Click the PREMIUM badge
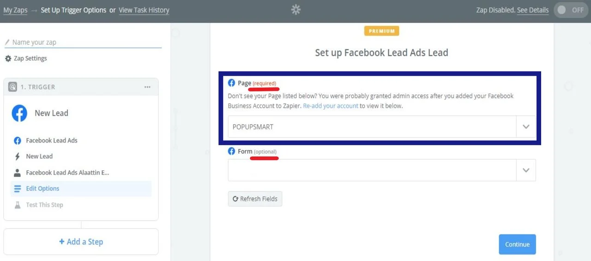This screenshot has width=591, height=261. coord(381,31)
